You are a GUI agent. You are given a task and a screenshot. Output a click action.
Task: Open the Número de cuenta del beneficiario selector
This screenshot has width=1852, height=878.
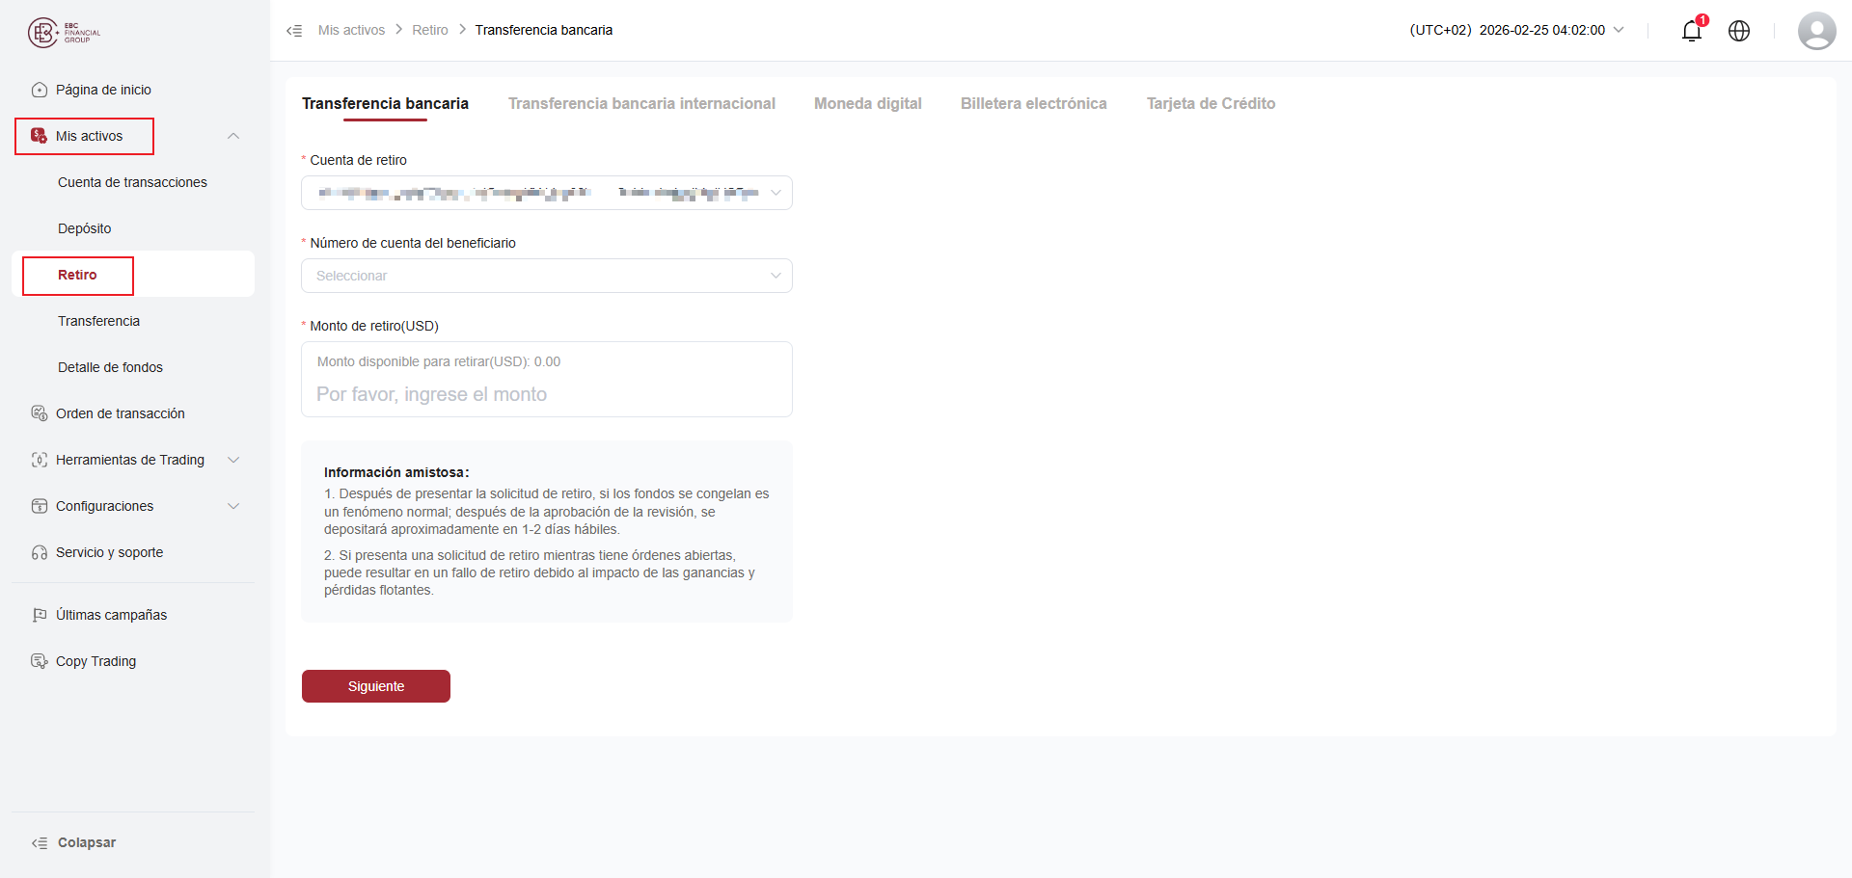coord(547,276)
